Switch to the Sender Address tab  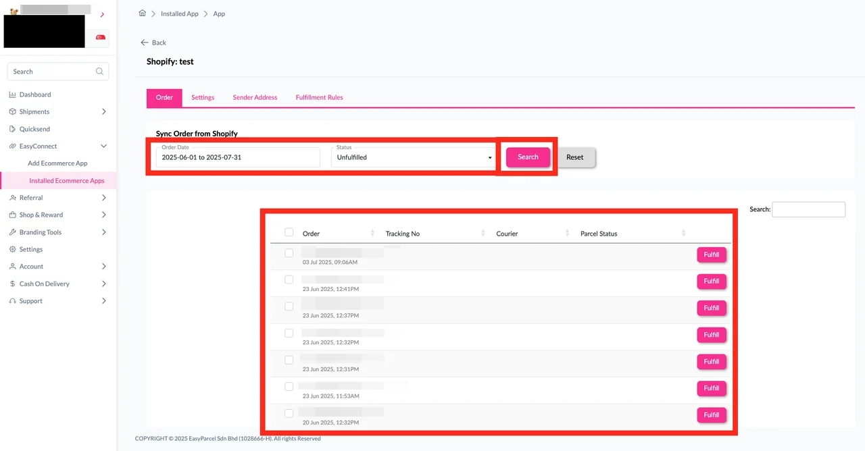pos(255,97)
